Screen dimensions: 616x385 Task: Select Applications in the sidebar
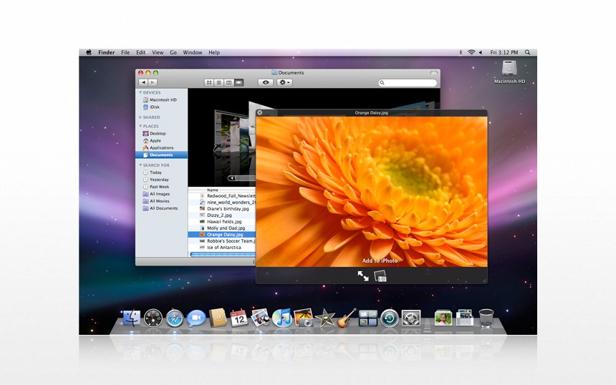[161, 147]
